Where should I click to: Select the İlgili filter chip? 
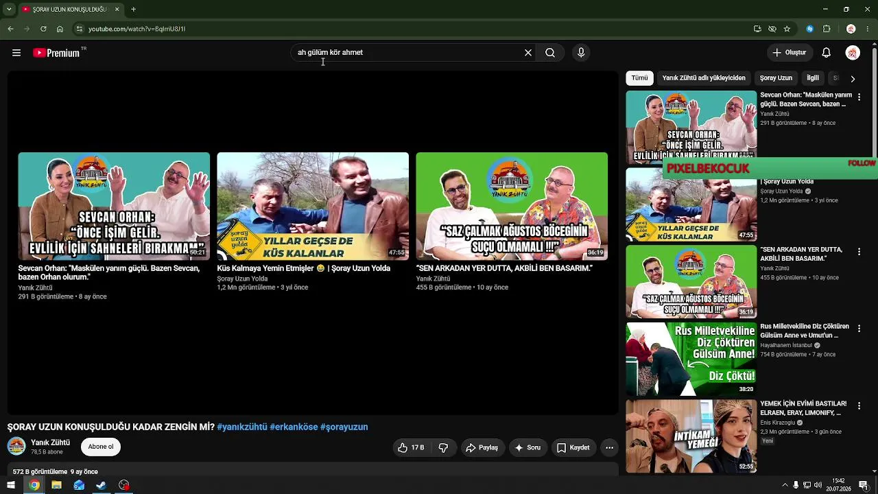click(813, 78)
